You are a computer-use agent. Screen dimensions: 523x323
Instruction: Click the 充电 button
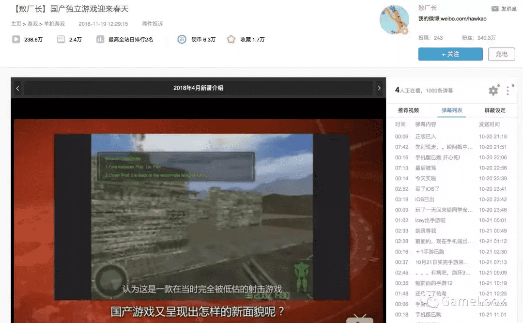[x=501, y=54]
